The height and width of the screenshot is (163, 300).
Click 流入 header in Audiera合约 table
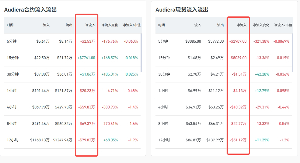46,25
